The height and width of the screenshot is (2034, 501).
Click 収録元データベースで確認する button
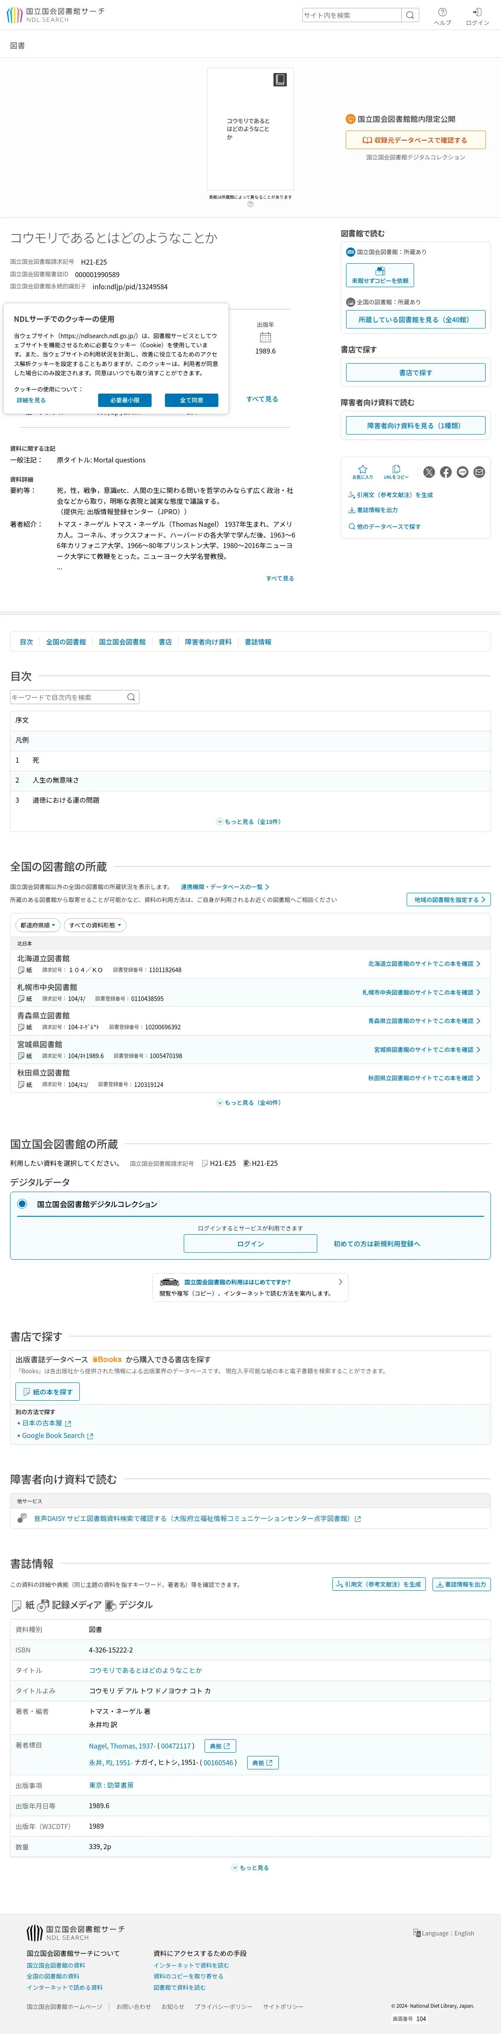pos(416,140)
